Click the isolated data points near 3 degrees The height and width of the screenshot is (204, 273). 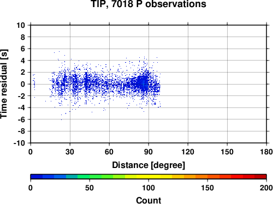point(34,84)
